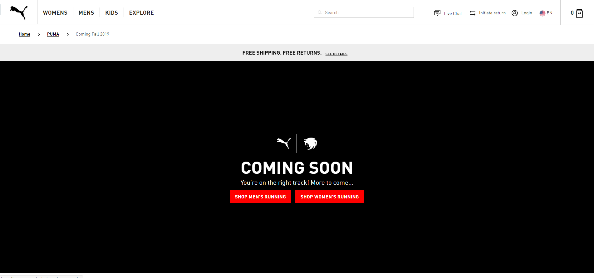Click the Initiate return arrows icon
594x278 pixels.
pyautogui.click(x=473, y=13)
